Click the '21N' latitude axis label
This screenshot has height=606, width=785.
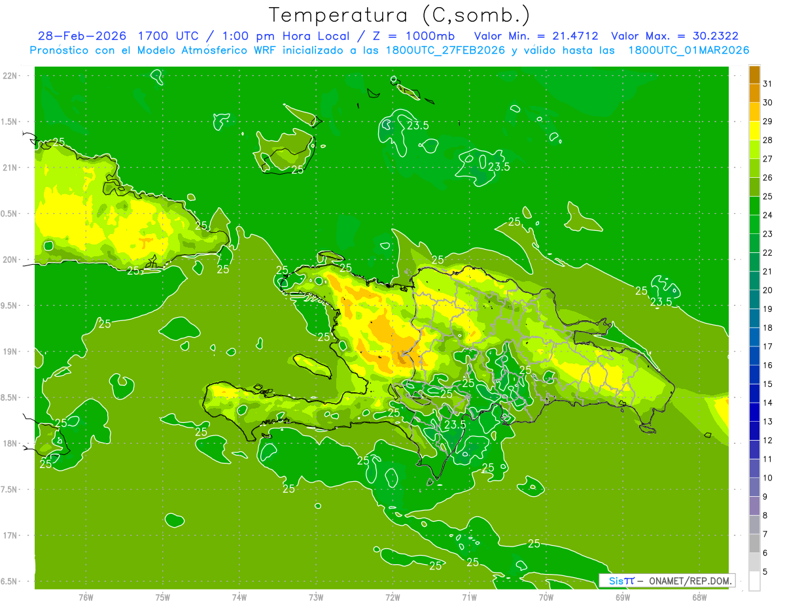click(x=10, y=167)
